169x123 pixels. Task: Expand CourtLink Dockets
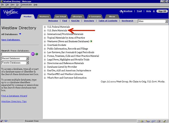(45, 45)
